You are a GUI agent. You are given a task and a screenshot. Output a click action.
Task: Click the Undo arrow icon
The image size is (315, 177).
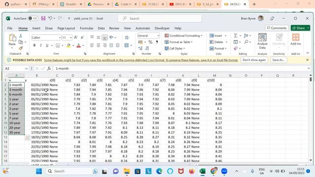coord(50,19)
